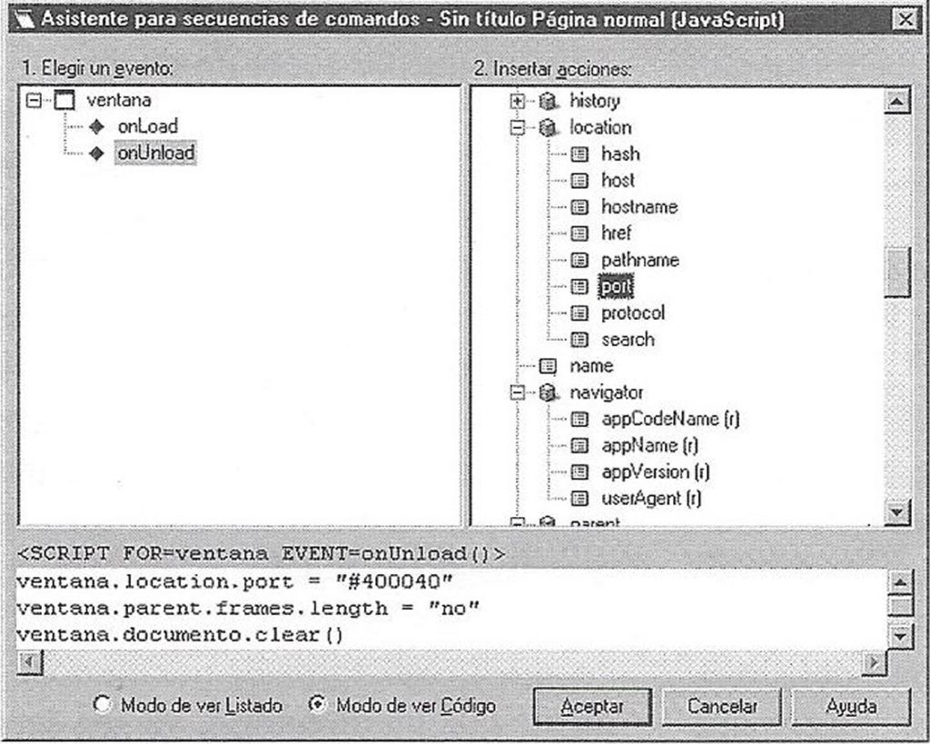Click Cancelar button

coord(722,706)
